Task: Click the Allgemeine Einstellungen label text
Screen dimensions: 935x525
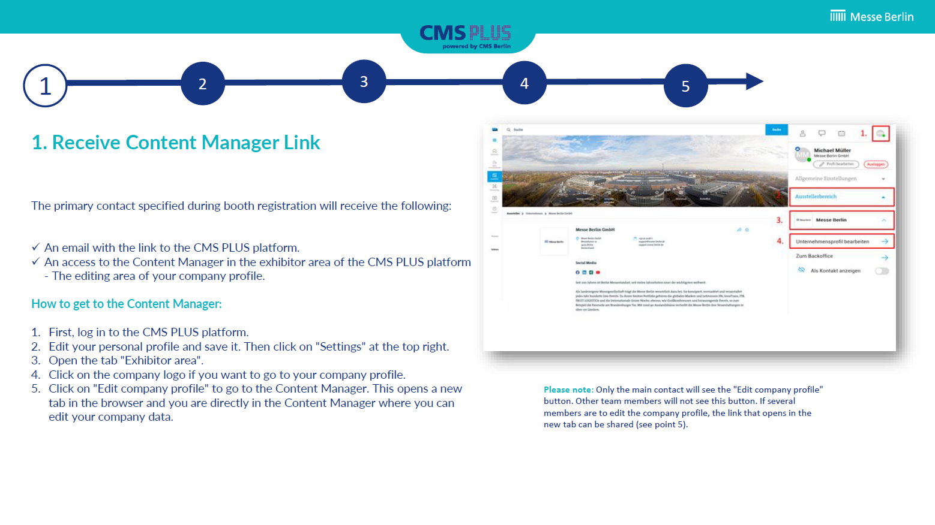Action: [826, 179]
